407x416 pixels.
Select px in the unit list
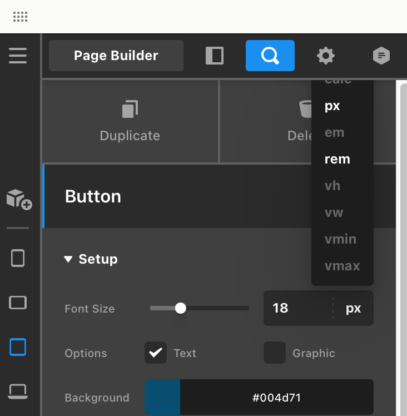click(x=332, y=106)
